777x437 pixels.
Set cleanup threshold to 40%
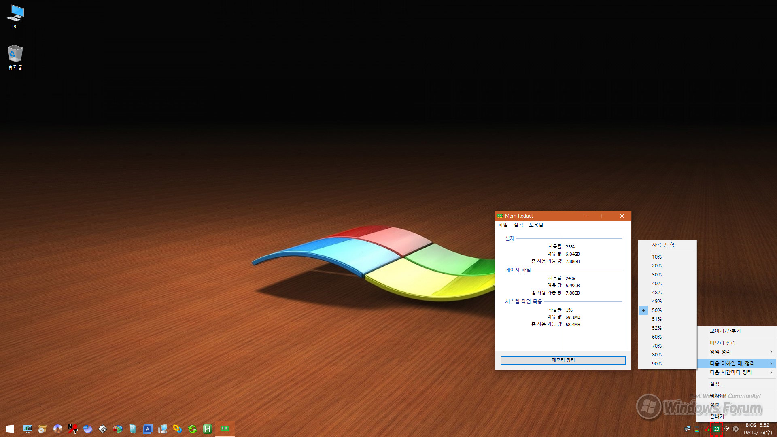(x=667, y=284)
